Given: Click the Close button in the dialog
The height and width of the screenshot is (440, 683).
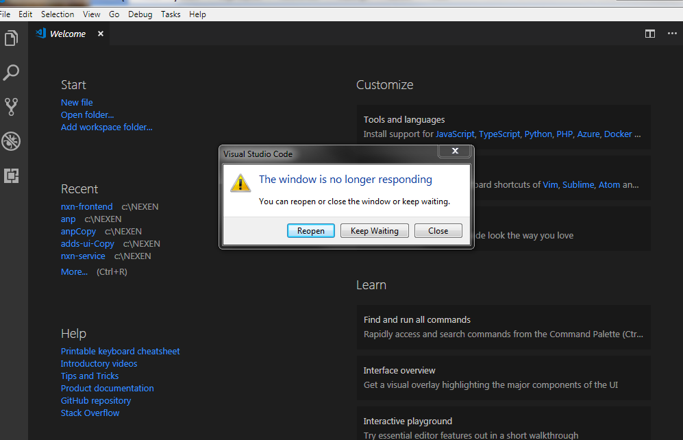Looking at the screenshot, I should pos(438,231).
